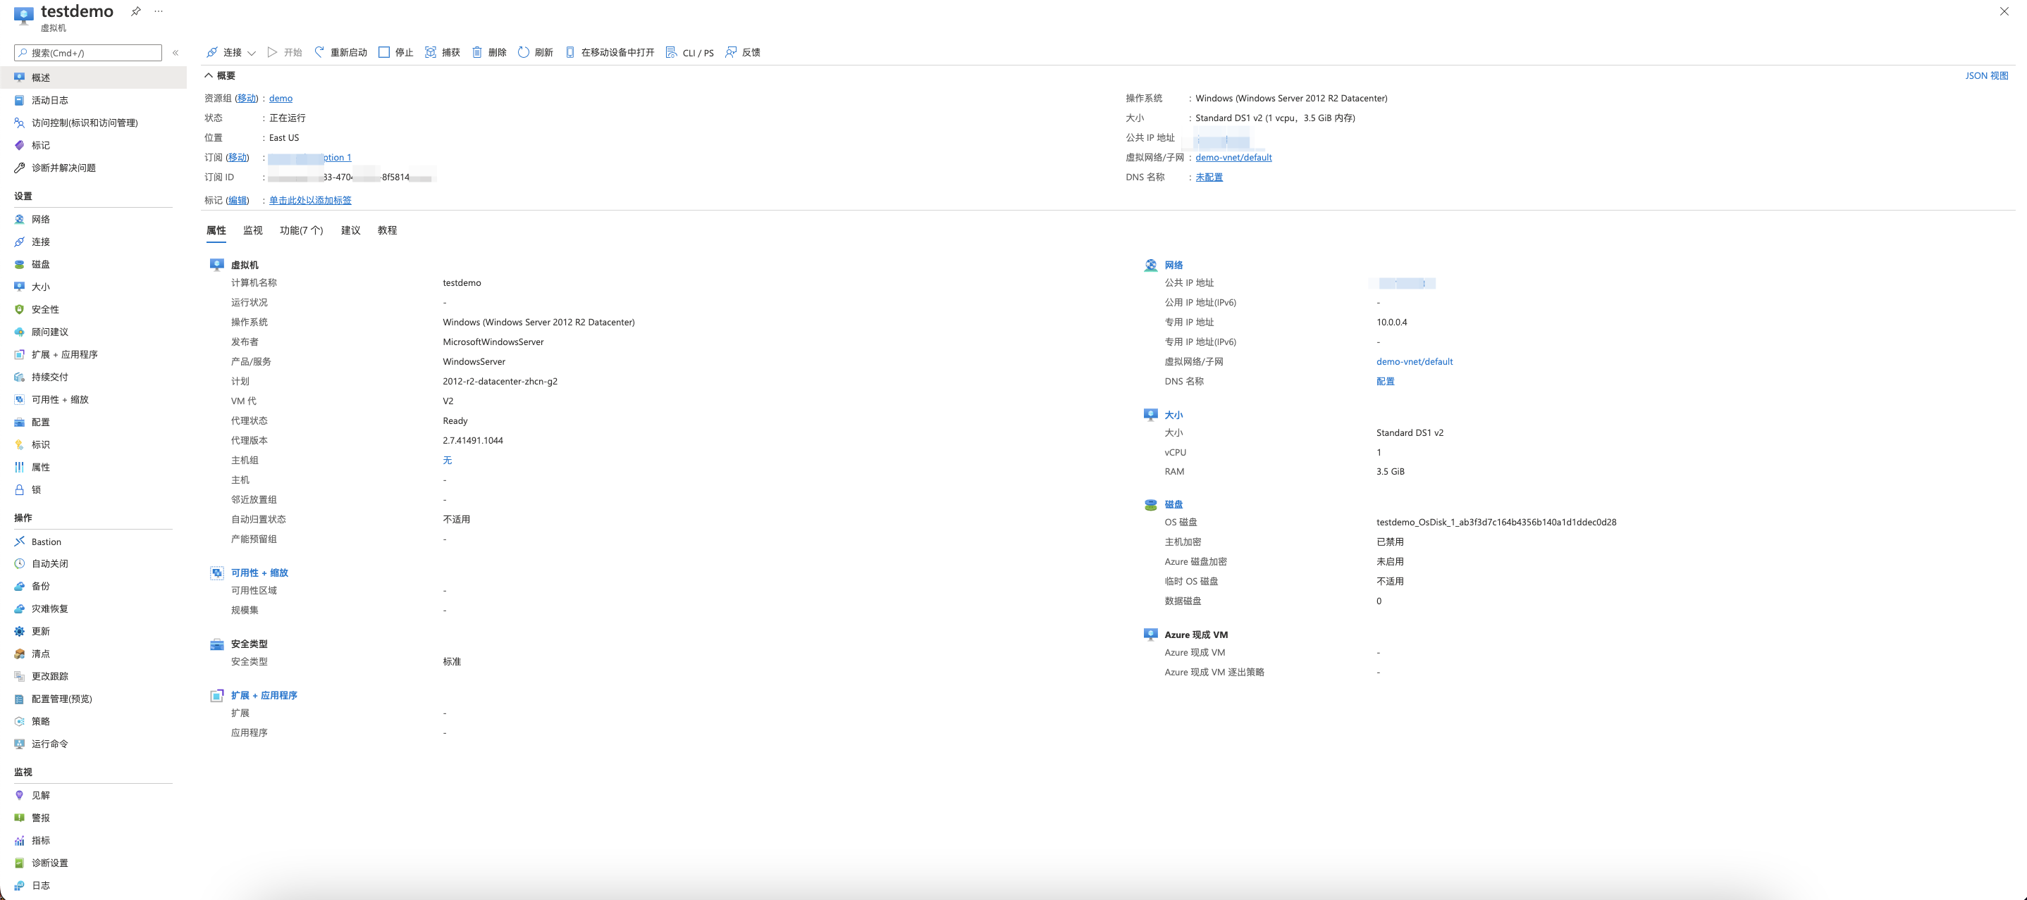Viewport: 2027px width, 900px height.
Task: Switch to the 监视 tab
Action: pyautogui.click(x=252, y=230)
